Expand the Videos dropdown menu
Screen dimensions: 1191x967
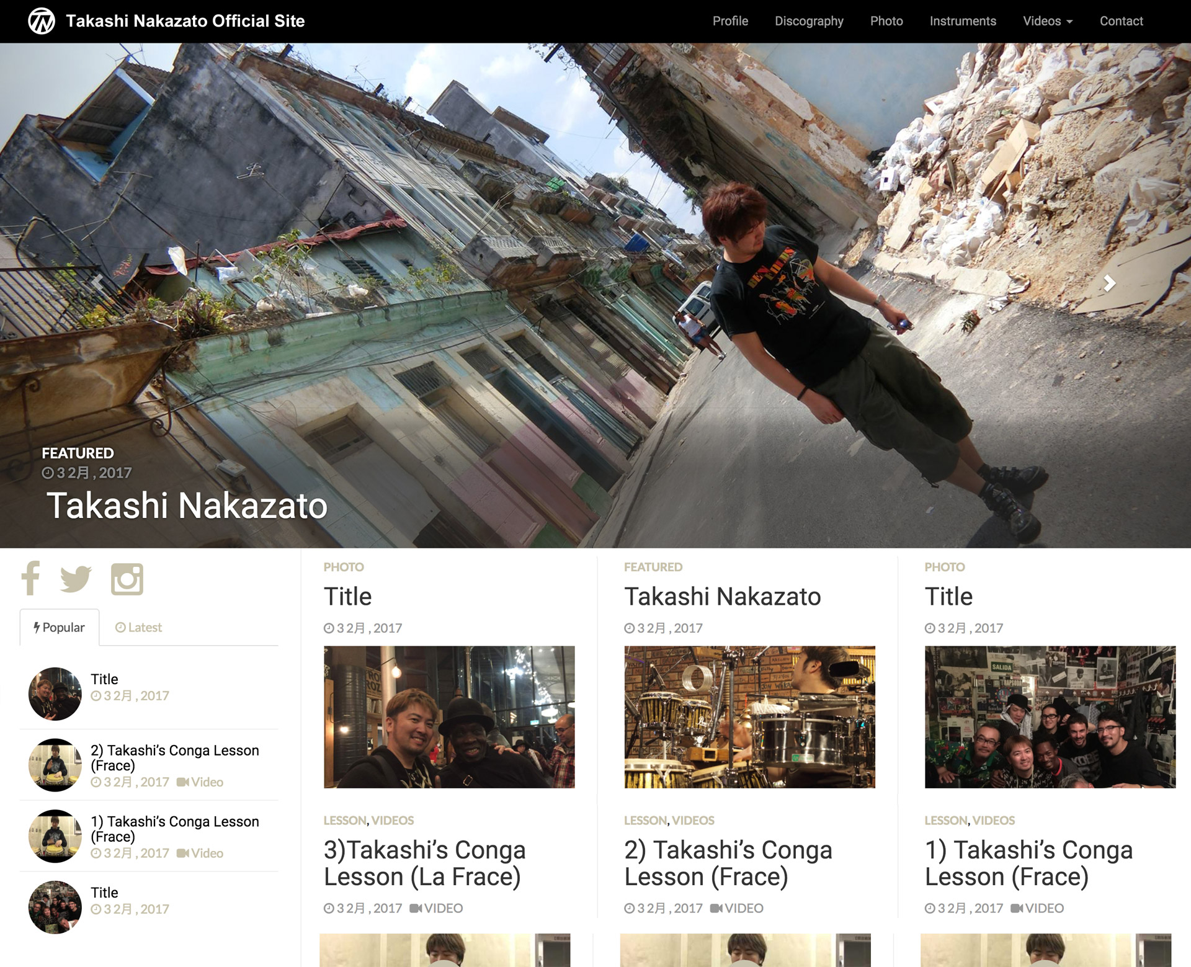click(x=1048, y=21)
